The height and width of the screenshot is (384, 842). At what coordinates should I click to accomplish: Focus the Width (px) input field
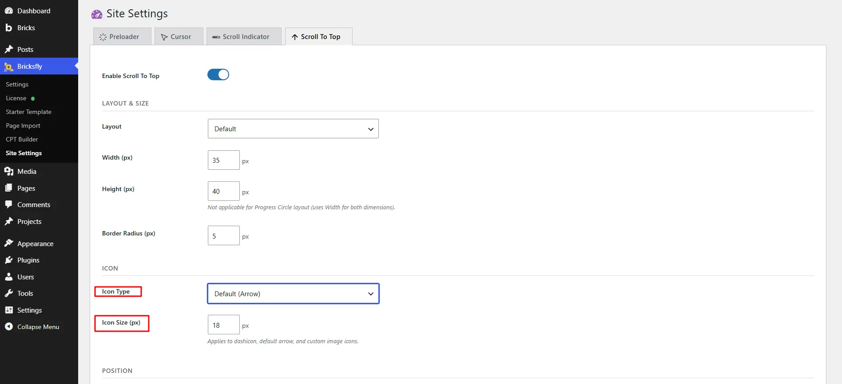coord(223,160)
